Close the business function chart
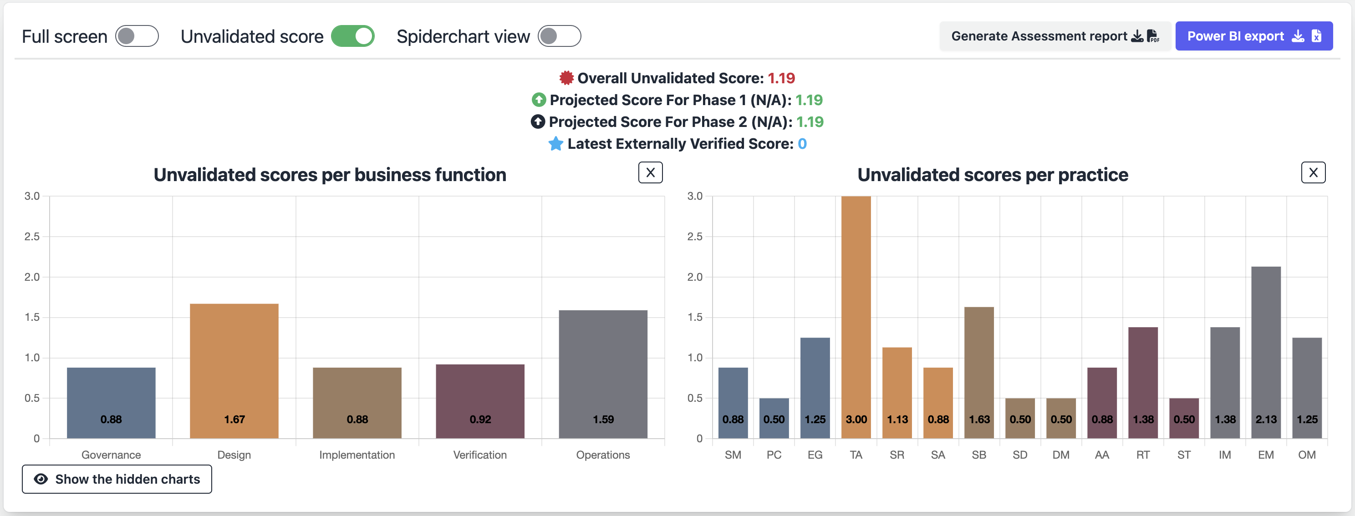1355x516 pixels. [650, 172]
